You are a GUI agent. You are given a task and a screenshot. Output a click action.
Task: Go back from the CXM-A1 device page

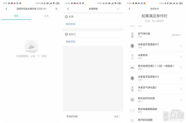pyautogui.click(x=6, y=9)
